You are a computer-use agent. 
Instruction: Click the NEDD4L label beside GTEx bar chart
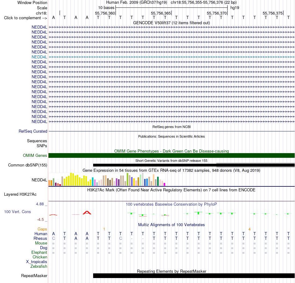click(39, 180)
